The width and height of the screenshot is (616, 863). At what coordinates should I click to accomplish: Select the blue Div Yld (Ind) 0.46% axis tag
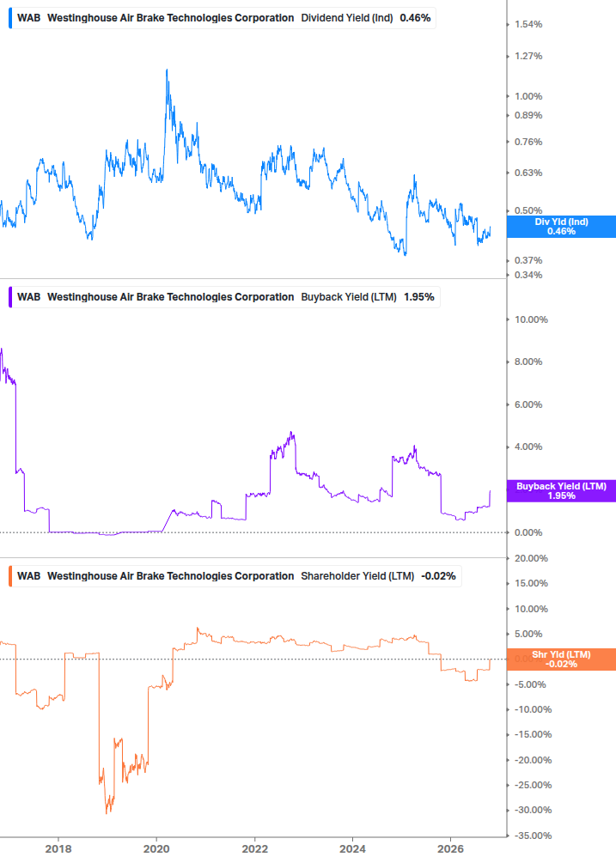click(561, 226)
